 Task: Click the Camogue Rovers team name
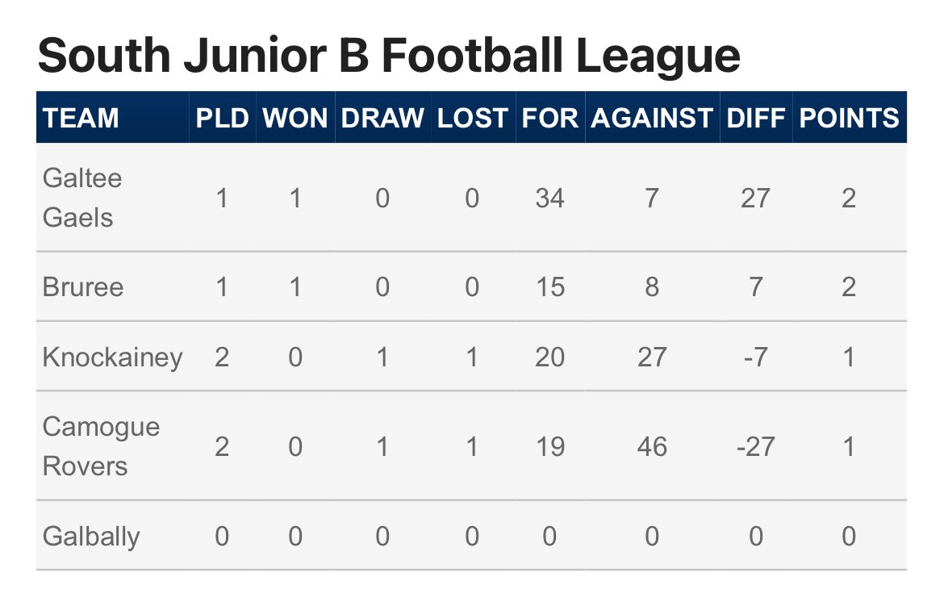(x=101, y=446)
